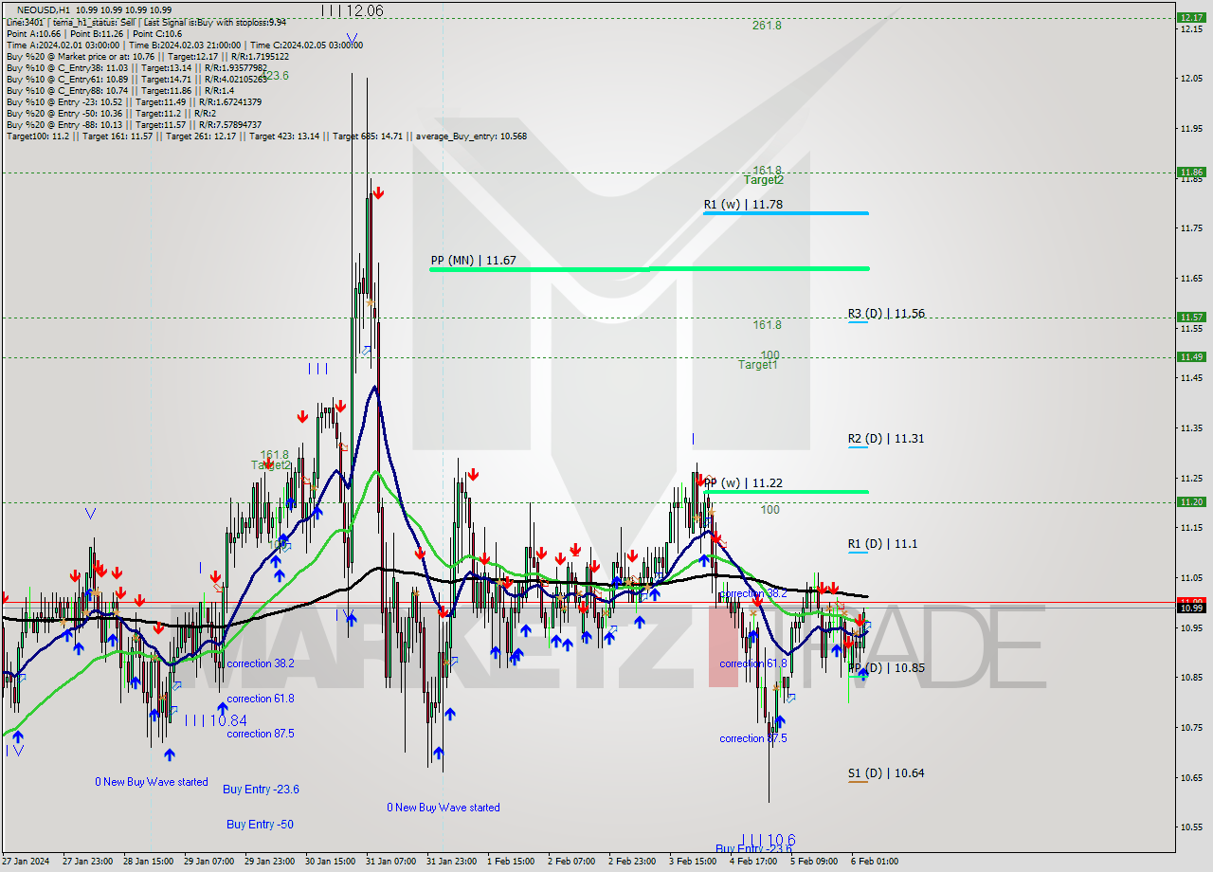
Task: Click the 11.20 green price tag on axis
Action: (x=1190, y=501)
